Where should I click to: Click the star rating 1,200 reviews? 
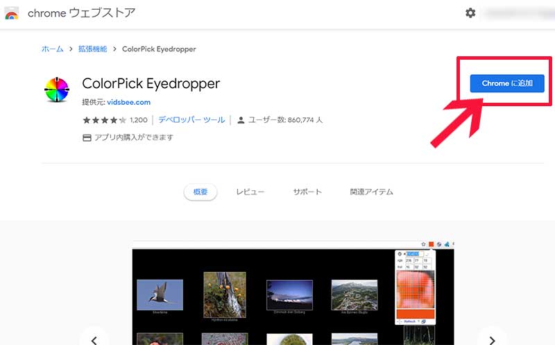tap(115, 120)
